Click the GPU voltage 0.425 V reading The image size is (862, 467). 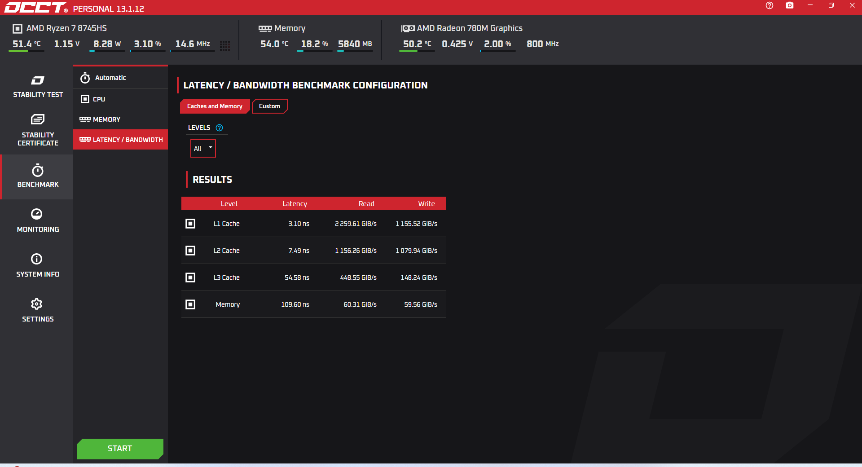point(457,44)
